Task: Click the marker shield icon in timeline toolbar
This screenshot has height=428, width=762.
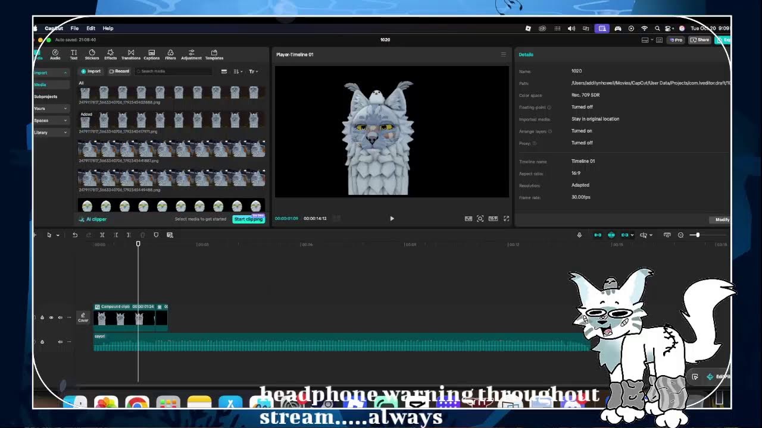Action: point(156,235)
